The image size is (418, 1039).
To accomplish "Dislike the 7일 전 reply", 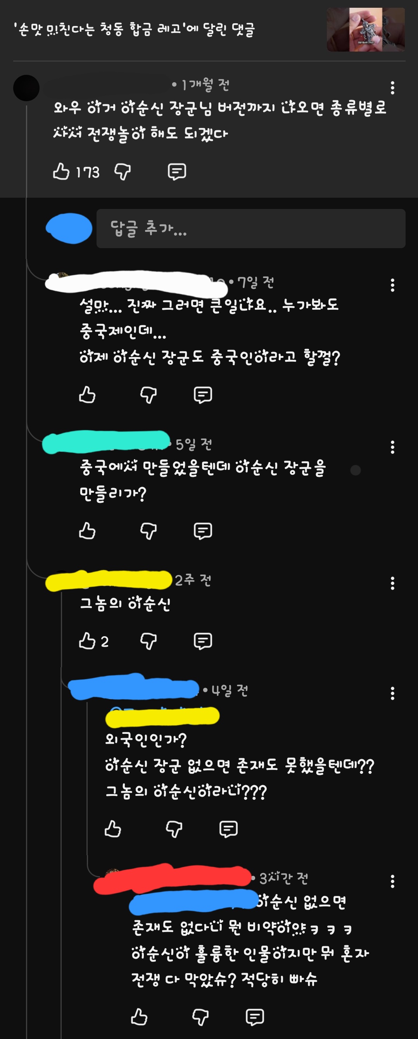I will 148,395.
